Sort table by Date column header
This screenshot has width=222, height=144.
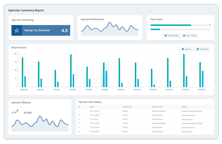[92, 107]
